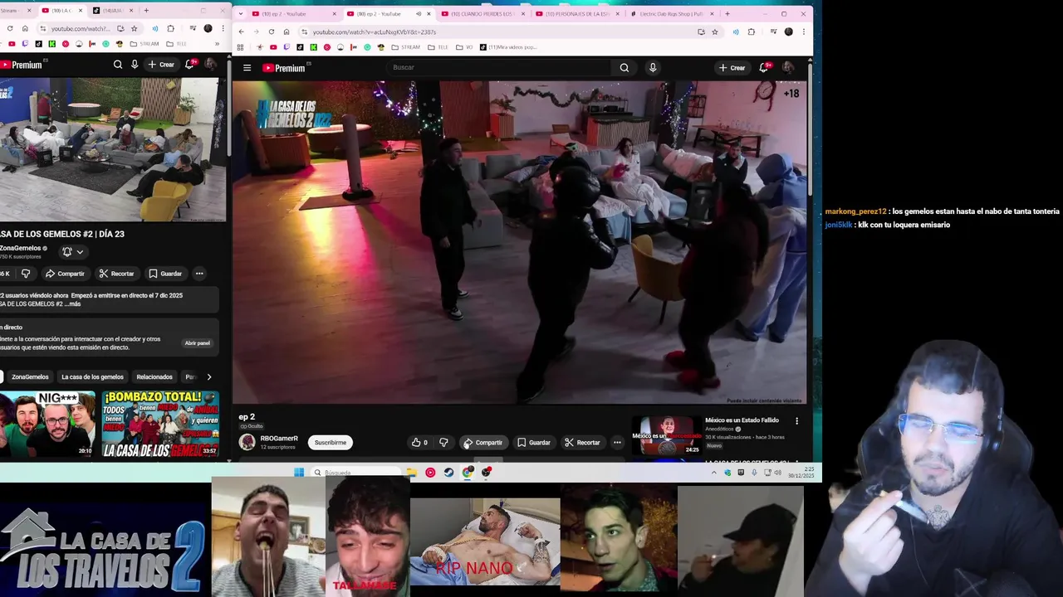Open STREAM bookmark folder in right browser

point(405,47)
